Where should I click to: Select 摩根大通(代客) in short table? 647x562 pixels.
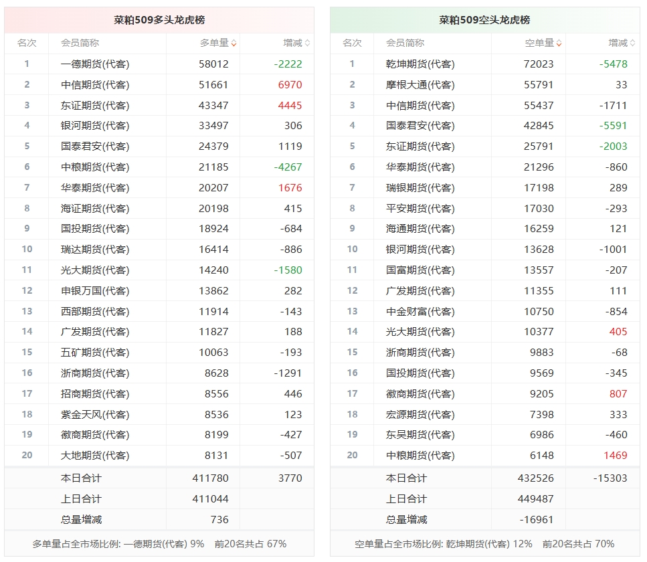click(x=420, y=84)
